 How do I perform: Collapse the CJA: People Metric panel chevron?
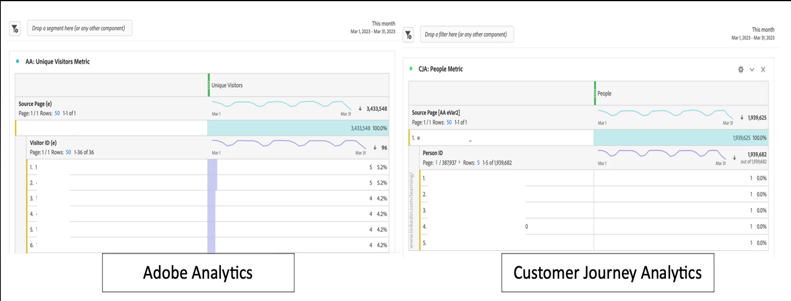(x=752, y=70)
